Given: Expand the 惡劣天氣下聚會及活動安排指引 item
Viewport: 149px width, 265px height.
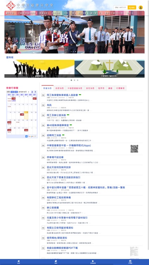Looking at the screenshot, I should [43, 177].
